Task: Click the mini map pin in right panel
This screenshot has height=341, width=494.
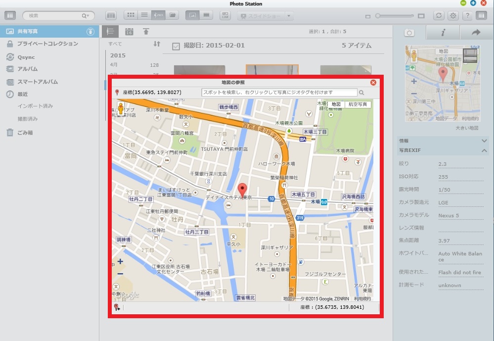Action: click(x=443, y=74)
